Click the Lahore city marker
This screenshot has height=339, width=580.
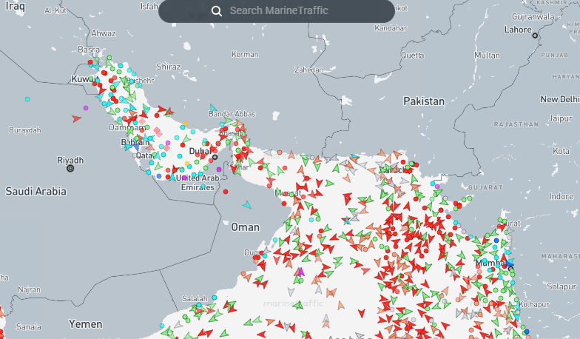tap(535, 34)
